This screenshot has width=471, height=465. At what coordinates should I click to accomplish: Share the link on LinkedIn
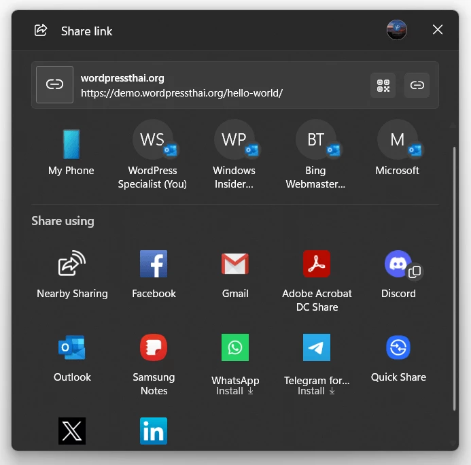(154, 431)
